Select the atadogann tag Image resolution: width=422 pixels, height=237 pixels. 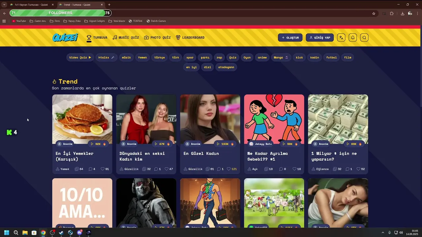(x=226, y=67)
